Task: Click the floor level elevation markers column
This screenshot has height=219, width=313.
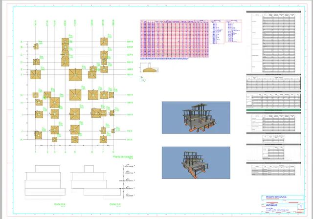Action: (127, 181)
